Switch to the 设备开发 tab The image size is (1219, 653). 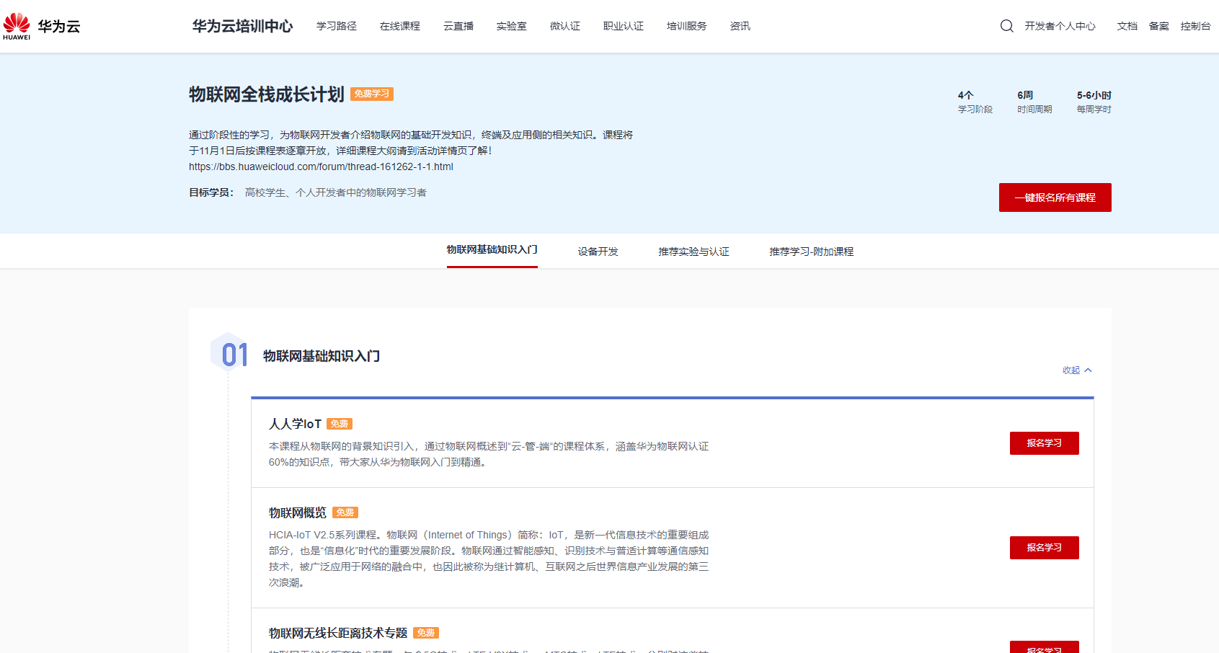click(597, 251)
